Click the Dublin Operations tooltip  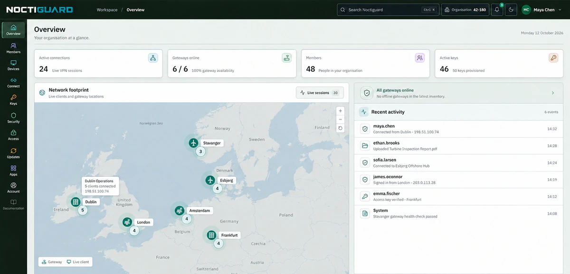(100, 186)
